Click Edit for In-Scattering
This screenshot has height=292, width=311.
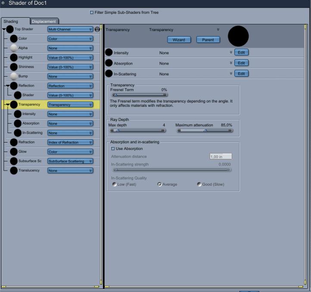point(241,73)
